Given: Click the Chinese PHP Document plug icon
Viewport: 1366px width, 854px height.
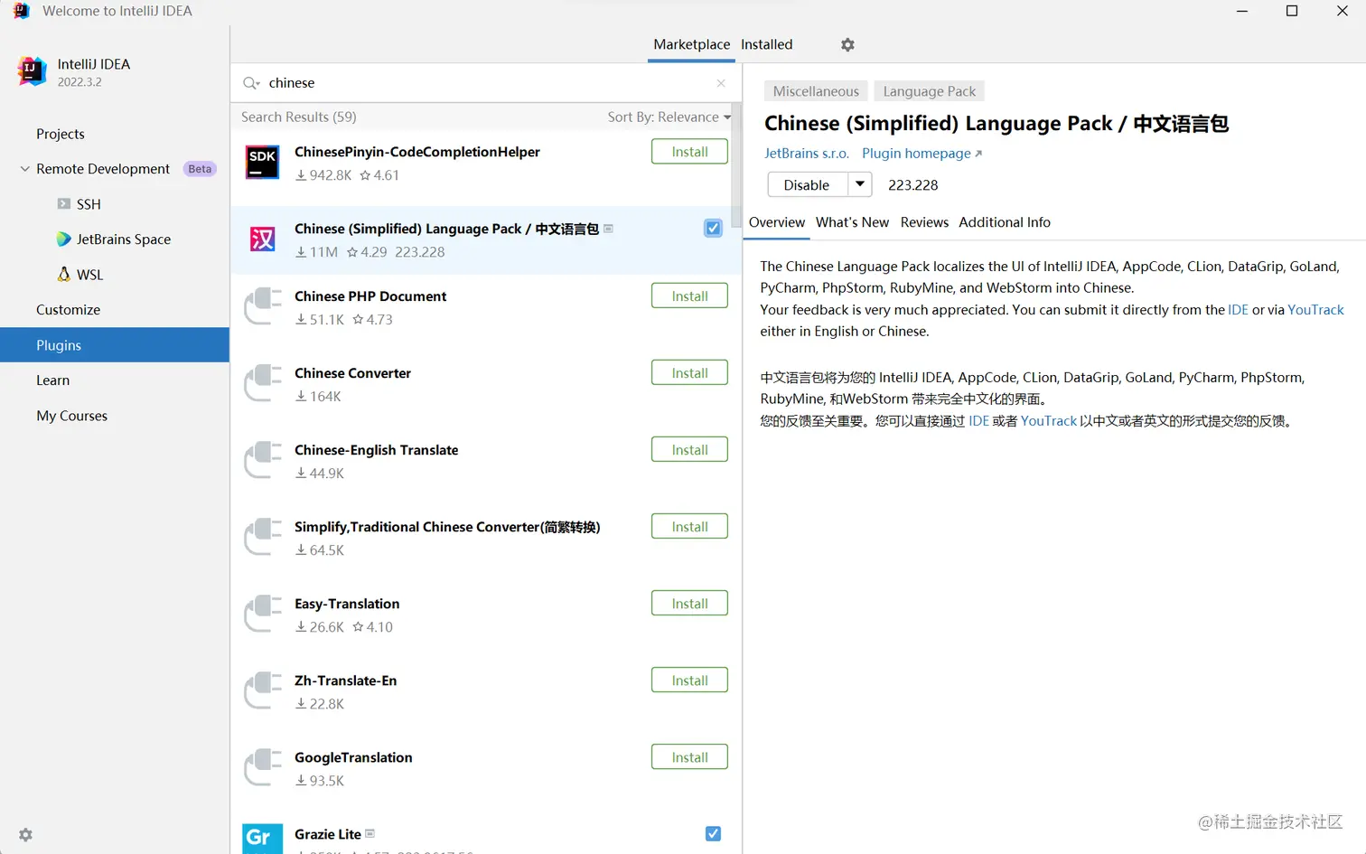Looking at the screenshot, I should point(263,306).
